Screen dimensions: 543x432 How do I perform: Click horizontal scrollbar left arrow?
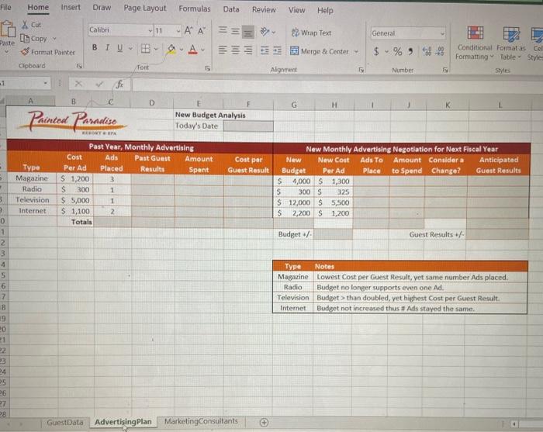[514, 423]
